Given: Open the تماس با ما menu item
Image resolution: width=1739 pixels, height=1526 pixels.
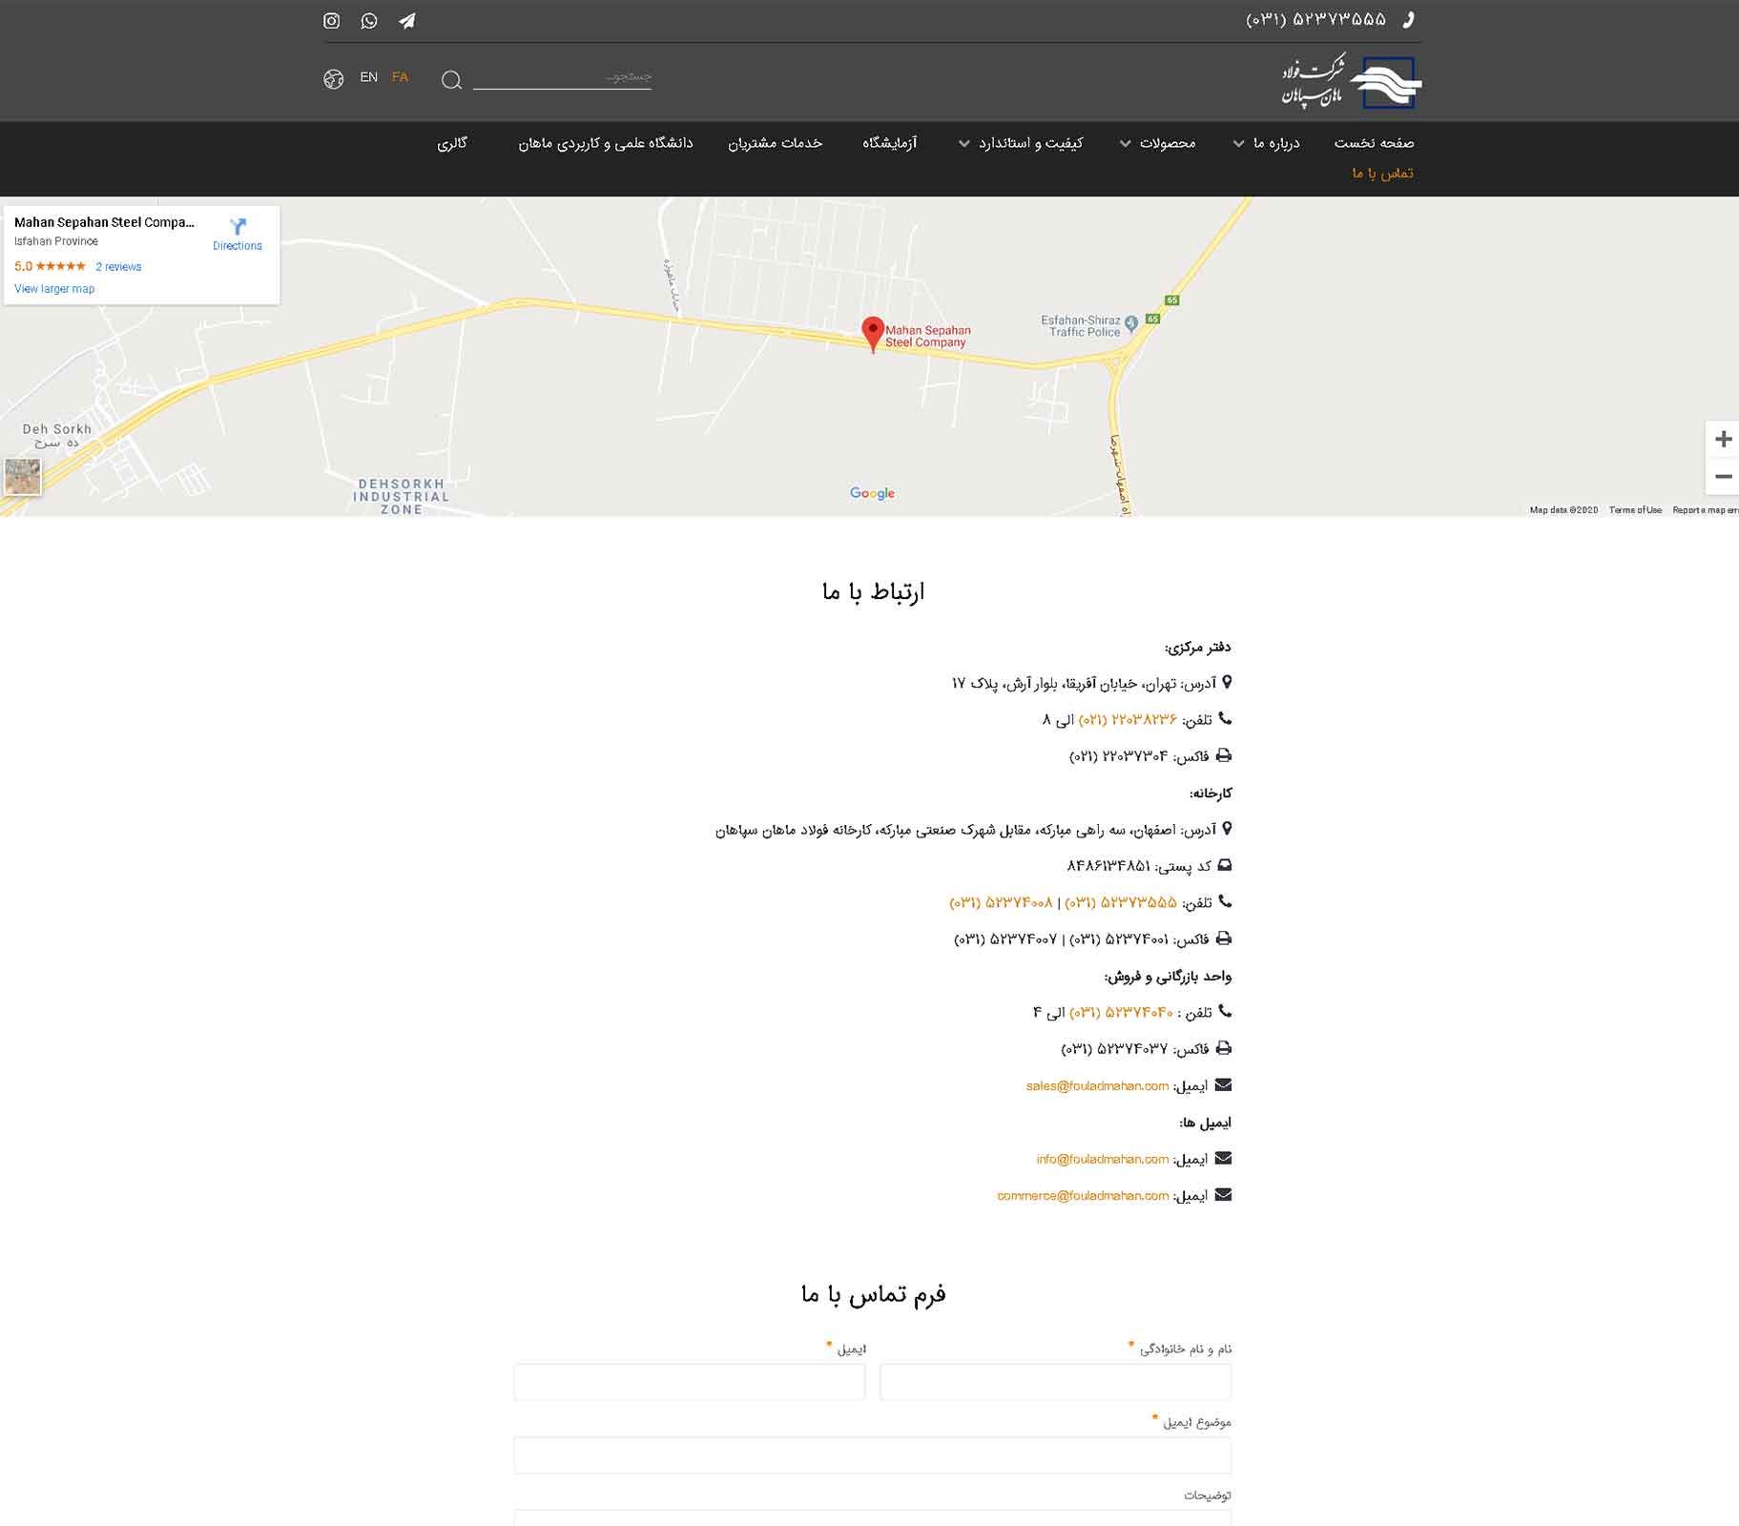Looking at the screenshot, I should pyautogui.click(x=1383, y=173).
